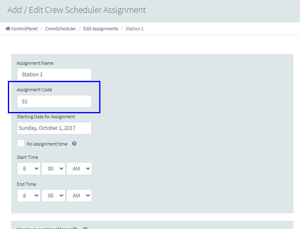Click the Start Time label
This screenshot has width=300, height=229.
27,157
